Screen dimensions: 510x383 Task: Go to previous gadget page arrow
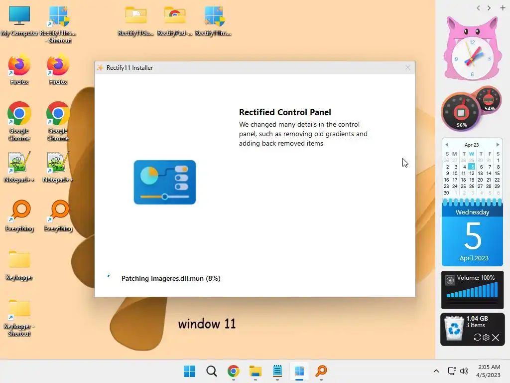tap(478, 8)
